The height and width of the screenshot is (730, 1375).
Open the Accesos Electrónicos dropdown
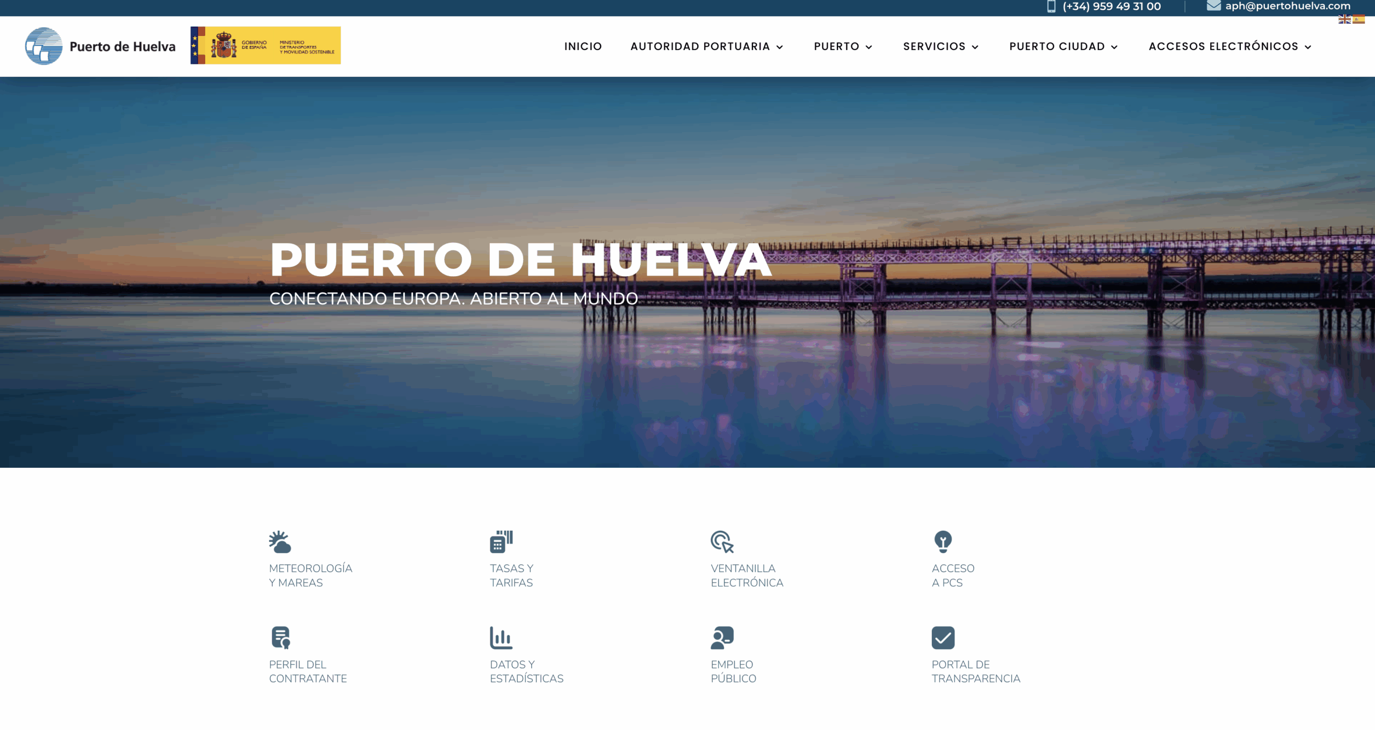pyautogui.click(x=1229, y=47)
